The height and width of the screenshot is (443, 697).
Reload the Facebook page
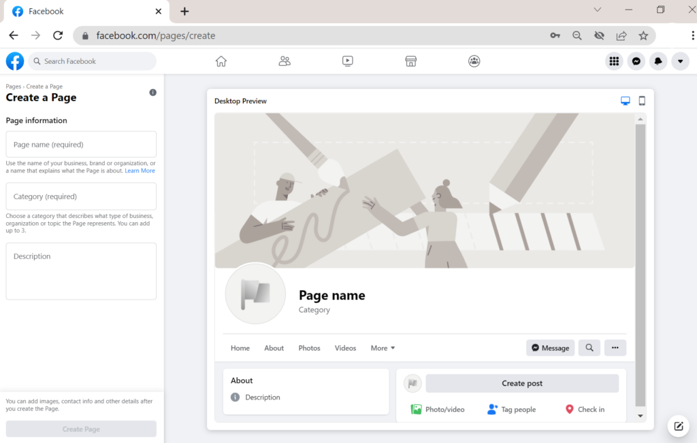[58, 35]
